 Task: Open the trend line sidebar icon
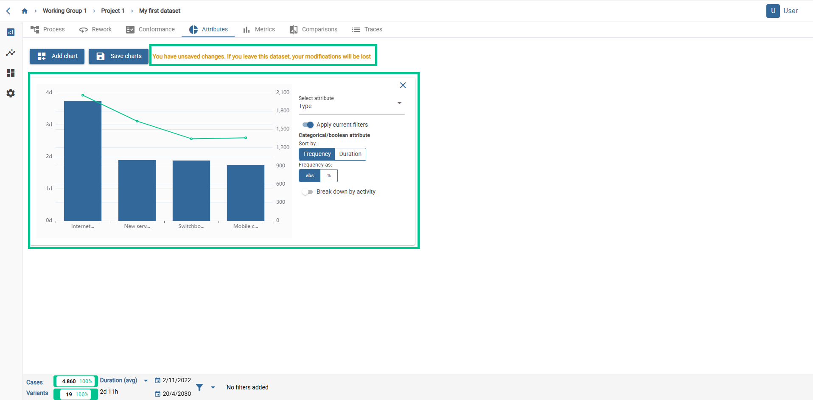pyautogui.click(x=11, y=53)
